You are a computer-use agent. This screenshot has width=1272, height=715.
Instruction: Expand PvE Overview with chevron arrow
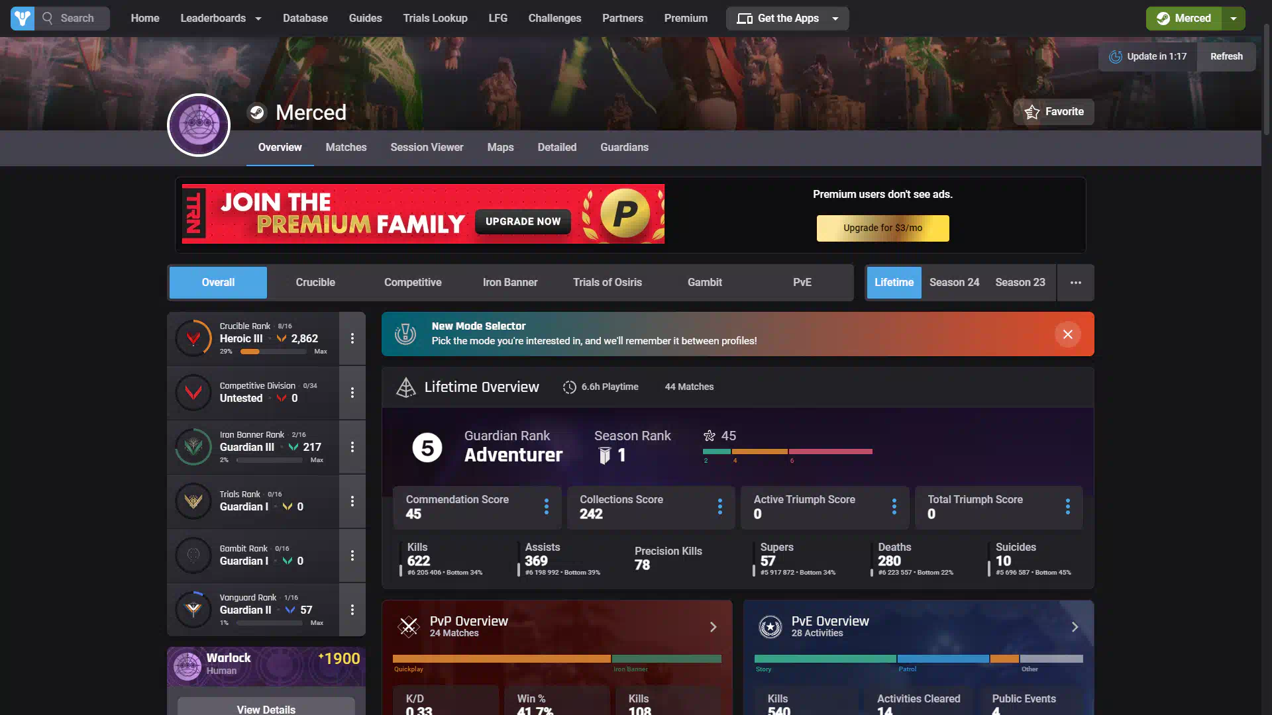(1075, 627)
